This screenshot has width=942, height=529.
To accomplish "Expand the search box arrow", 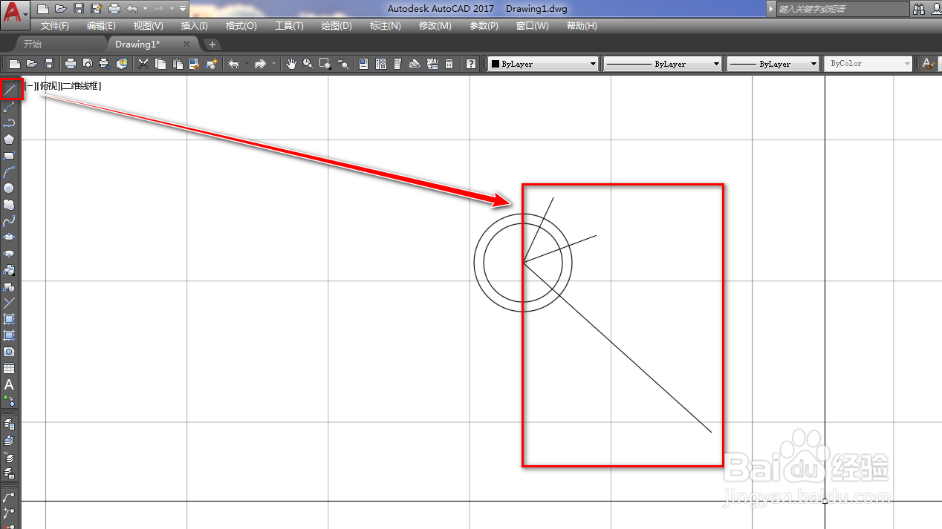I will click(770, 9).
